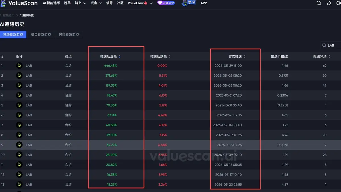
Task: Sort by 短线异动 column arrows
Action: (x=329, y=57)
